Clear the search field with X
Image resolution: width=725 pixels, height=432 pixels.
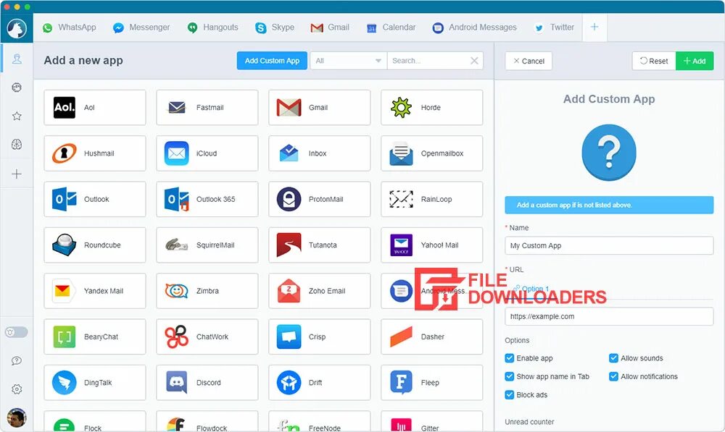pos(474,61)
